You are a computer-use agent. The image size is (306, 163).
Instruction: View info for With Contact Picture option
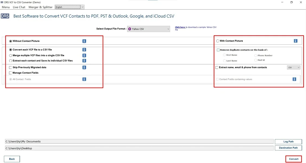pyautogui.click(x=295, y=40)
